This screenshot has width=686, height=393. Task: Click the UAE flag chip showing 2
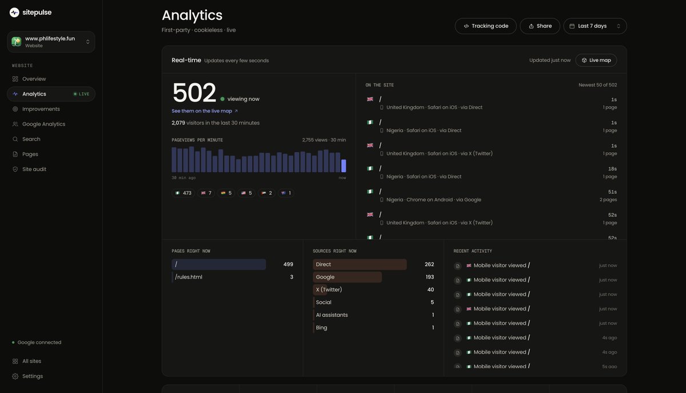(266, 193)
